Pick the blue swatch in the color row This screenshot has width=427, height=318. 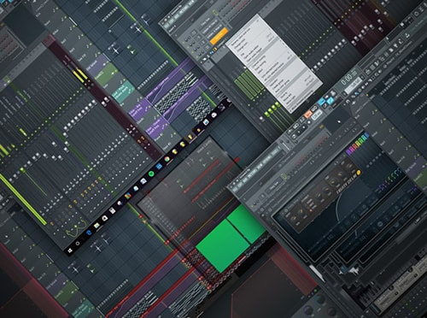click(367, 136)
